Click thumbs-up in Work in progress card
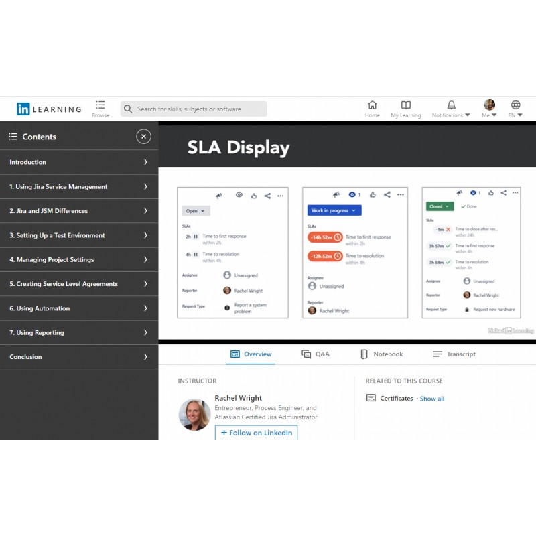Screen dimensions: 536x536 click(373, 194)
